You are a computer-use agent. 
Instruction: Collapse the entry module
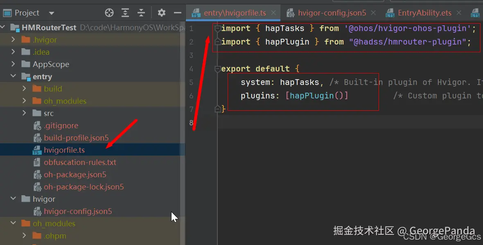click(x=13, y=76)
